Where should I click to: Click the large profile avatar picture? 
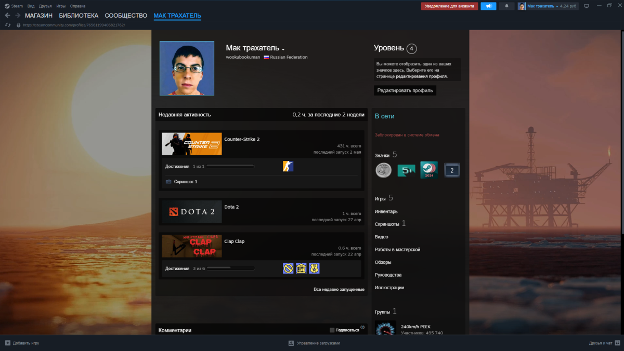(x=187, y=68)
